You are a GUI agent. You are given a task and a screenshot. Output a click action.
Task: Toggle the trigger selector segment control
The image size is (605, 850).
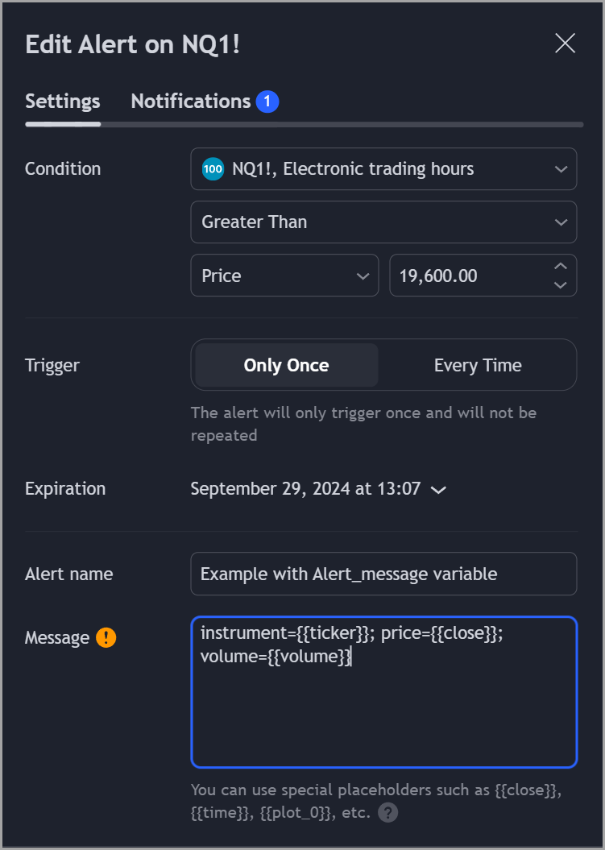(383, 364)
